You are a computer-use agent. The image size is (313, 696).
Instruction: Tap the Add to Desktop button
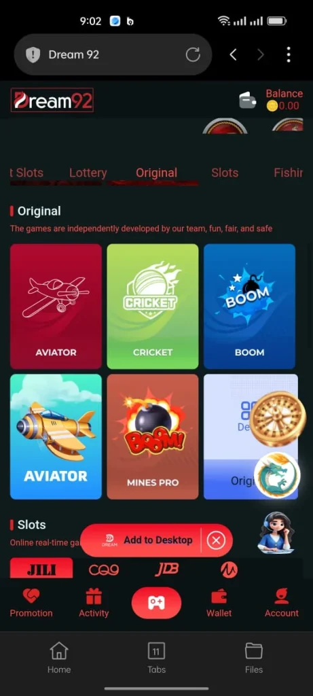click(x=158, y=540)
